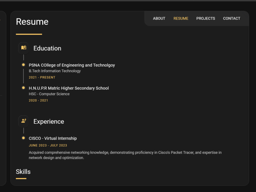Click HSC - Computer Science text
The image size is (256, 192).
point(49,94)
